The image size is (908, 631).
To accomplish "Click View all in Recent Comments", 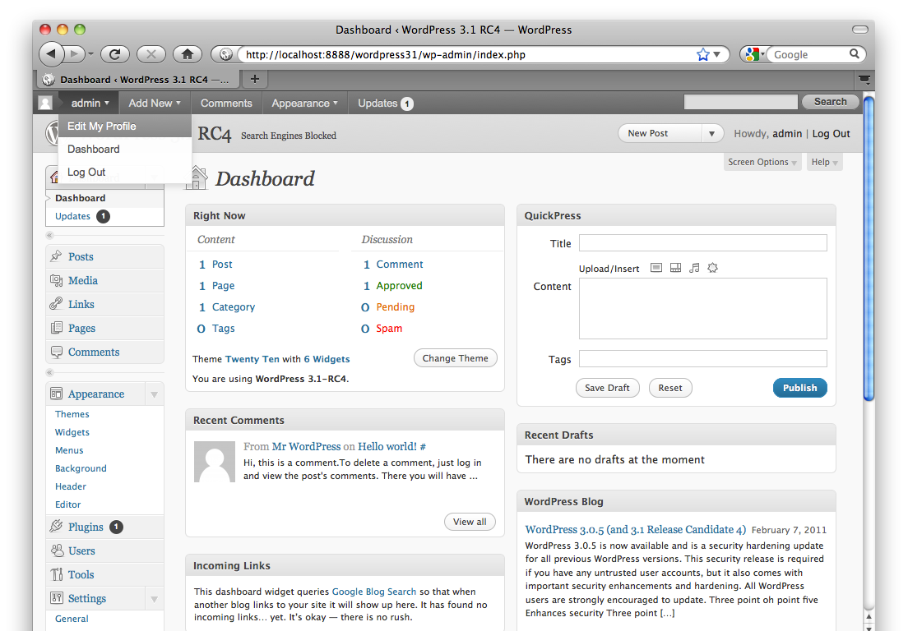I will coord(470,522).
